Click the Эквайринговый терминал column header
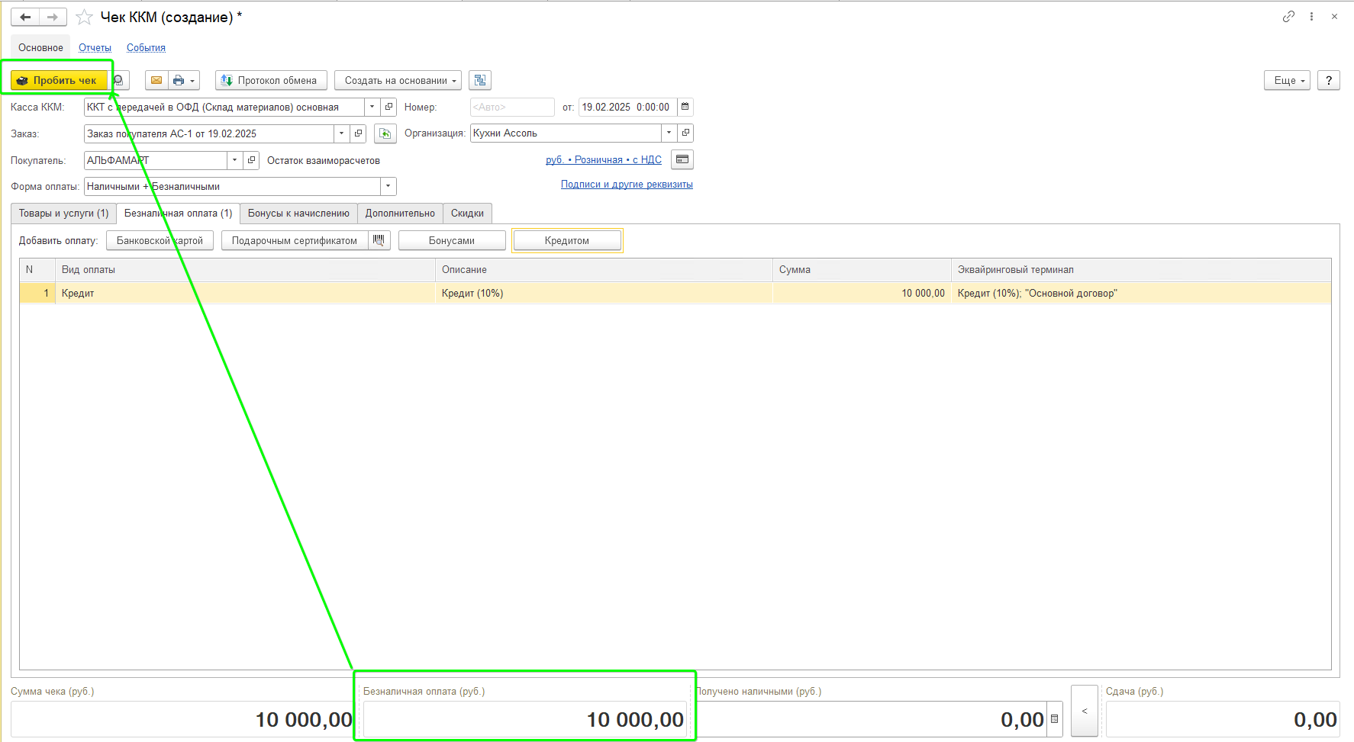 [x=1141, y=270]
